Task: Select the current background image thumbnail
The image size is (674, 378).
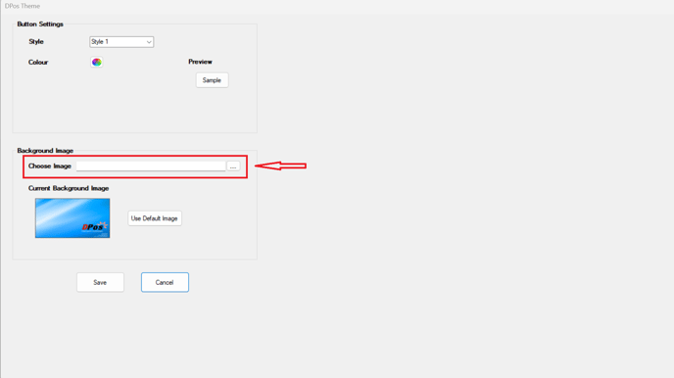Action: [x=72, y=218]
